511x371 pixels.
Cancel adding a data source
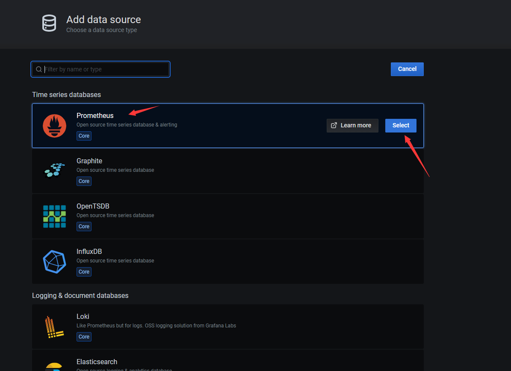tap(407, 69)
